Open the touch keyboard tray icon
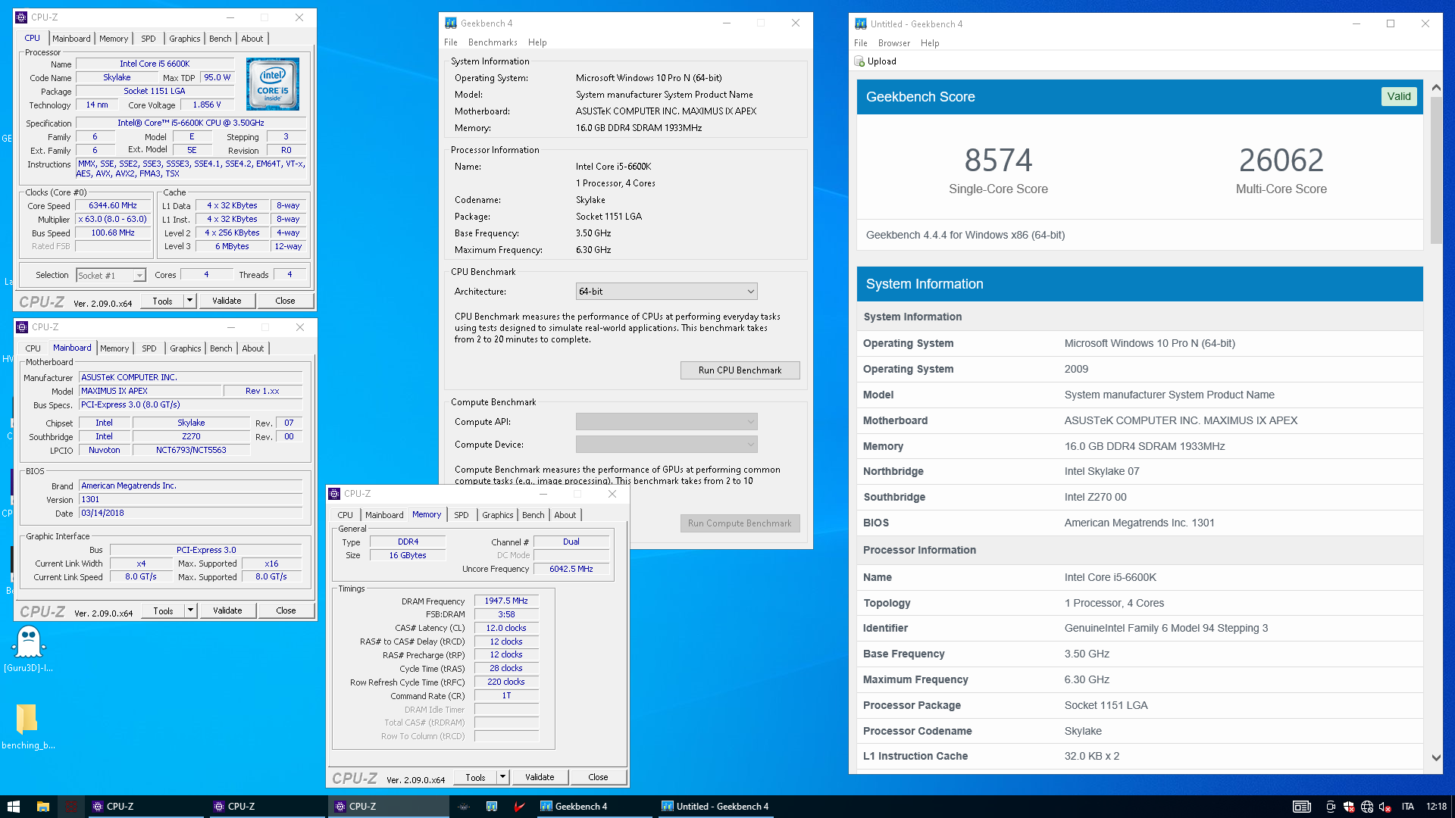 point(1302,807)
